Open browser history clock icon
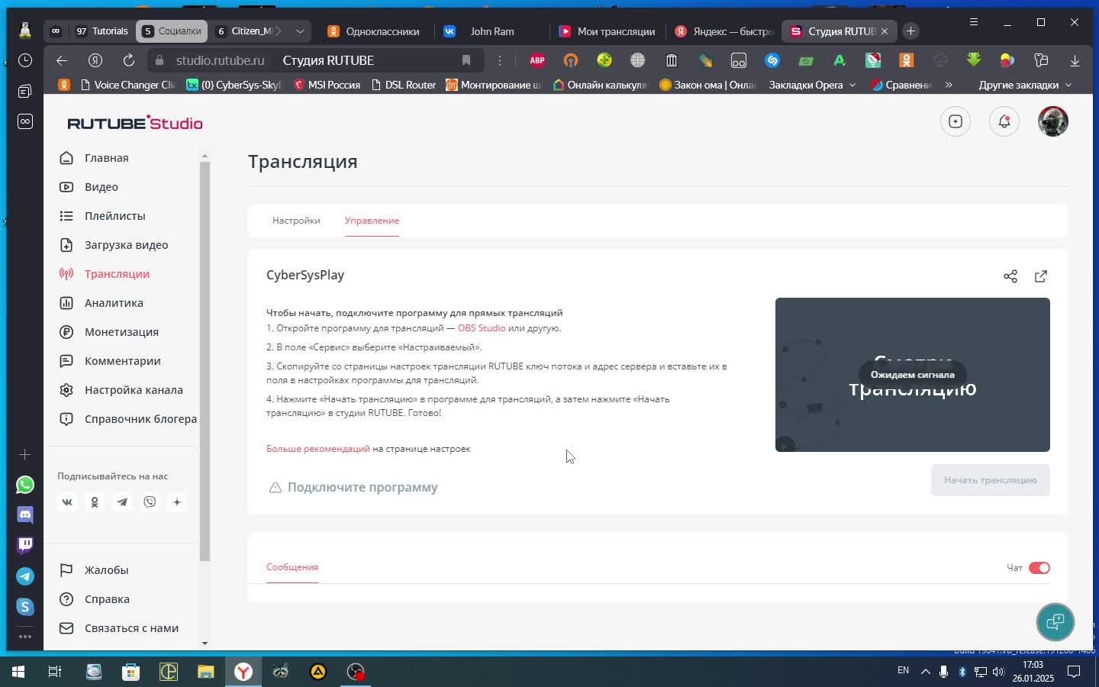1099x687 pixels. (x=25, y=60)
